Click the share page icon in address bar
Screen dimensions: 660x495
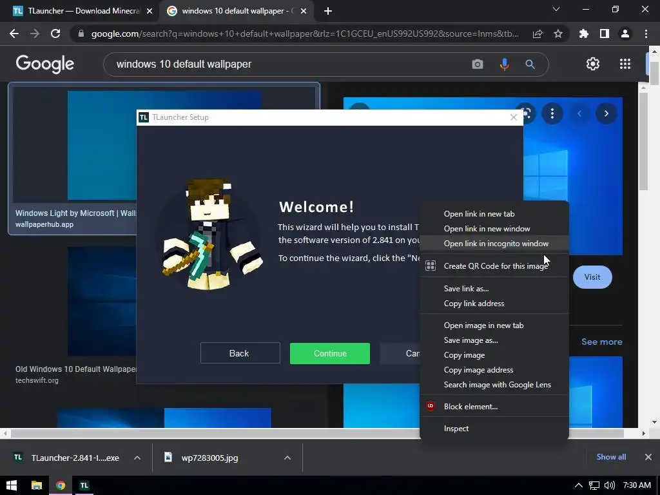[x=538, y=34]
